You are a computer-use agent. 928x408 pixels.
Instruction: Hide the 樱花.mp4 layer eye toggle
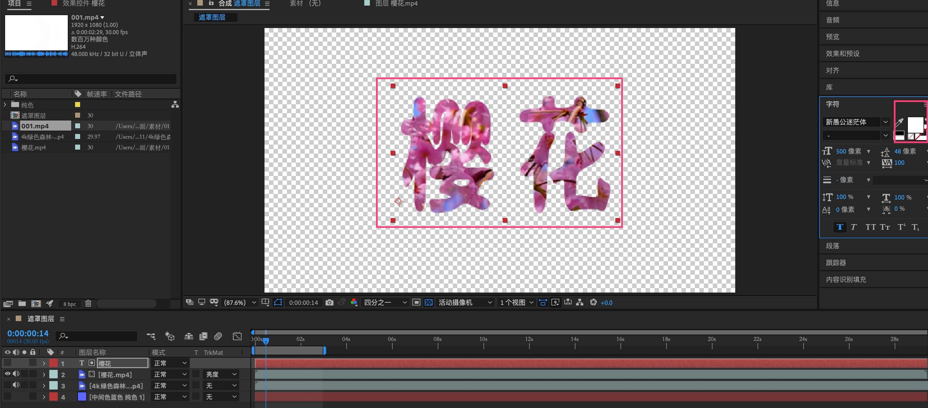tap(7, 374)
